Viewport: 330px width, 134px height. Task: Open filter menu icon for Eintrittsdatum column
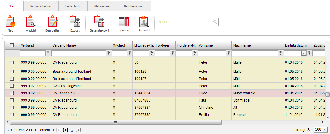coord(309,53)
